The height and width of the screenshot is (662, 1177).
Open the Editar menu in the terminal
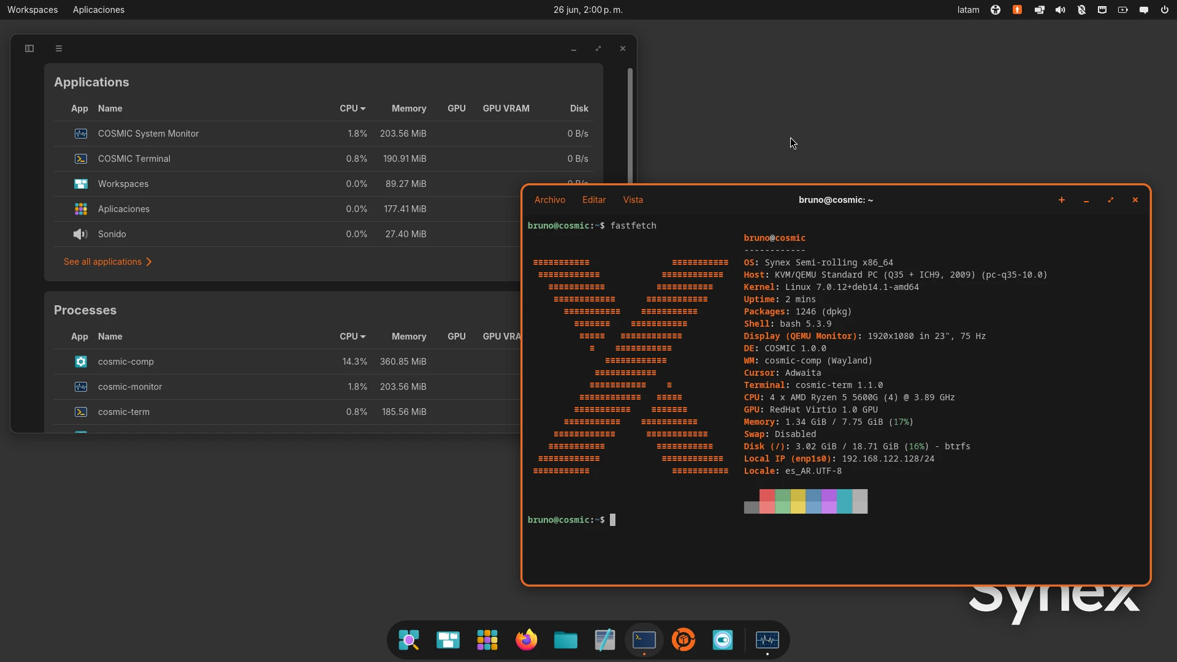coord(594,200)
